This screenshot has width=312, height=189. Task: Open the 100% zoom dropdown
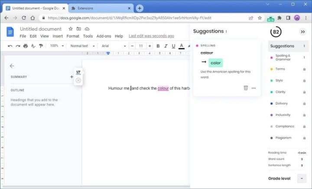[57, 46]
